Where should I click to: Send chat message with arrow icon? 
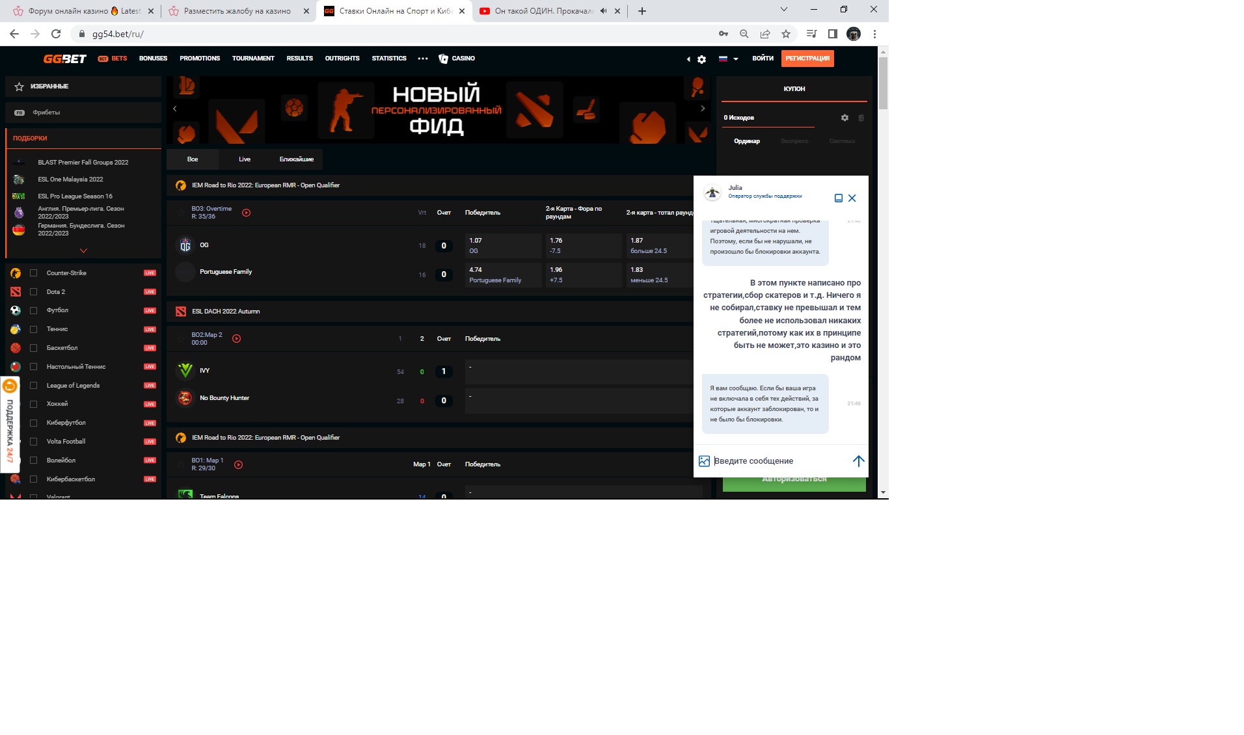(x=858, y=461)
